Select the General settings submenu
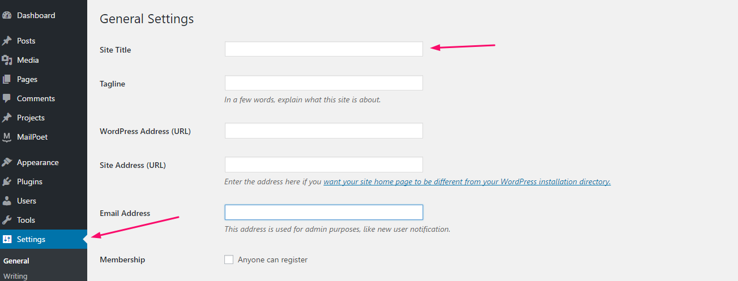Screen dimensions: 738x281 16,261
